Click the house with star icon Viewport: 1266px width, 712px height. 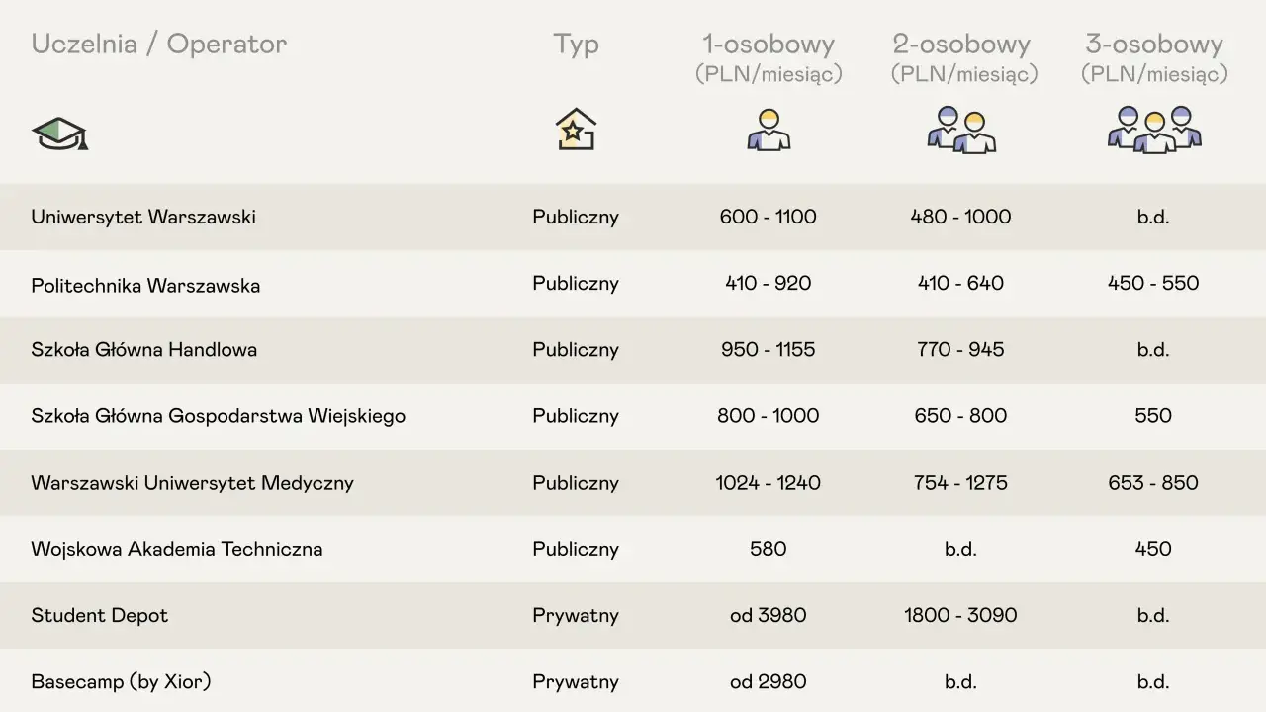pyautogui.click(x=576, y=130)
